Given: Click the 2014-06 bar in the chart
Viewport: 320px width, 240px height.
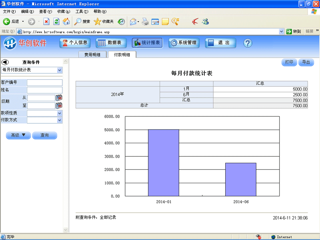Looking at the screenshot, I should 241,180.
